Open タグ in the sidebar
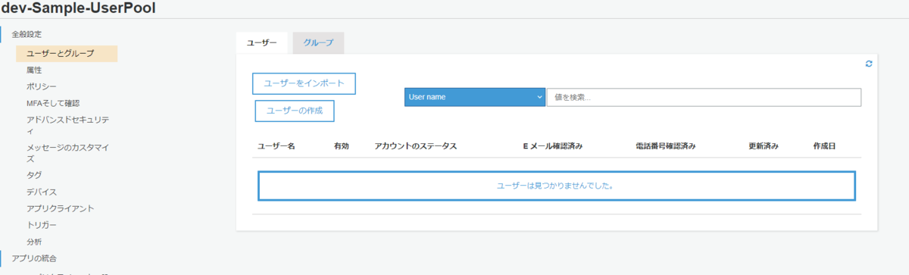Viewport: 909px width, 275px height. pyautogui.click(x=34, y=175)
